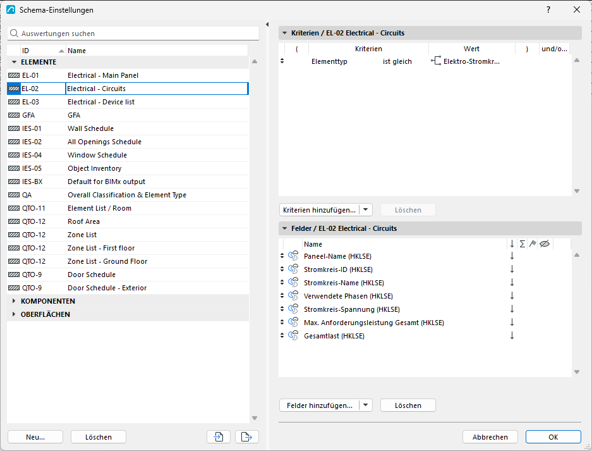Click the schedule icon beside EL-01
Viewport: 592px width, 451px height.
click(x=14, y=76)
